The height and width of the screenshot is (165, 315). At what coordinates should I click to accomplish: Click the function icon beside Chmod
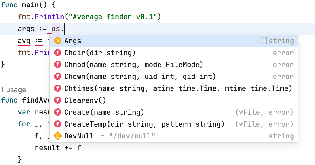[x=57, y=65]
